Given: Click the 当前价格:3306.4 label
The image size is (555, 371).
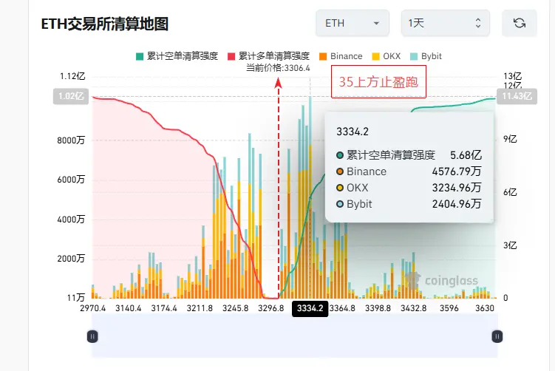Looking at the screenshot, I should (278, 68).
